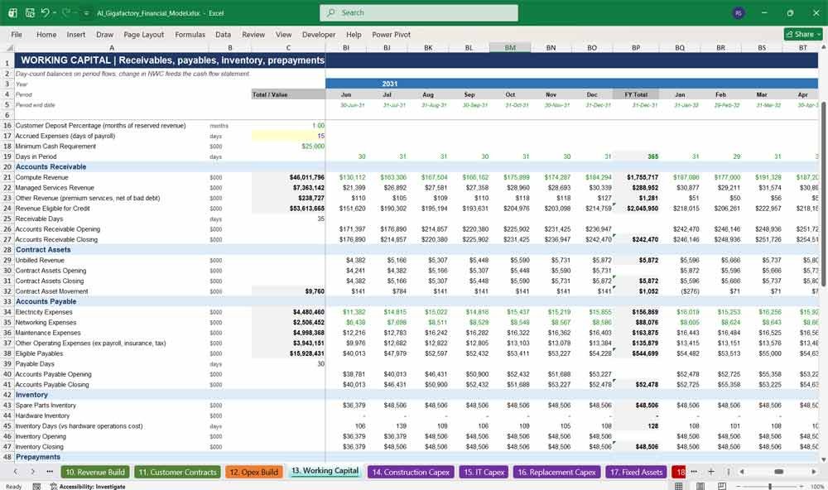The image size is (828, 490).
Task: Open the Data ribbon tab
Action: point(223,34)
